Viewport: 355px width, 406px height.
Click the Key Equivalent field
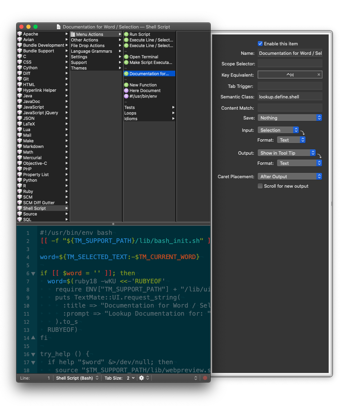coord(290,75)
